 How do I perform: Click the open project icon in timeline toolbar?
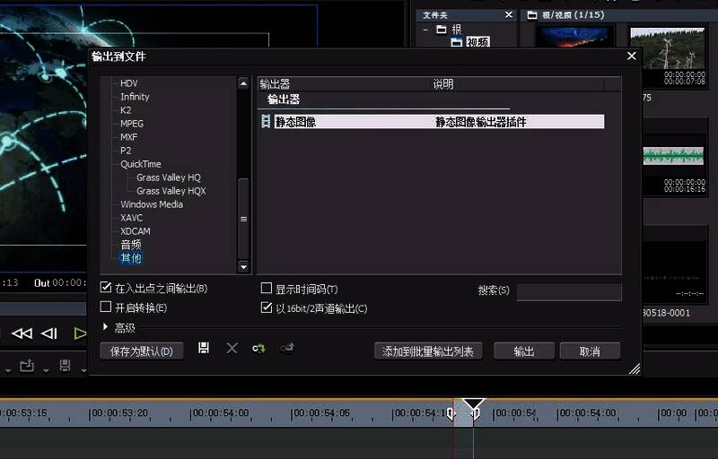pyautogui.click(x=27, y=366)
